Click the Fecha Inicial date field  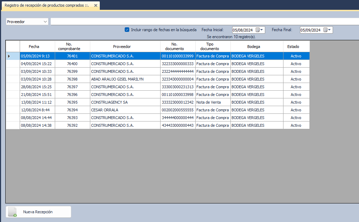tap(243, 30)
